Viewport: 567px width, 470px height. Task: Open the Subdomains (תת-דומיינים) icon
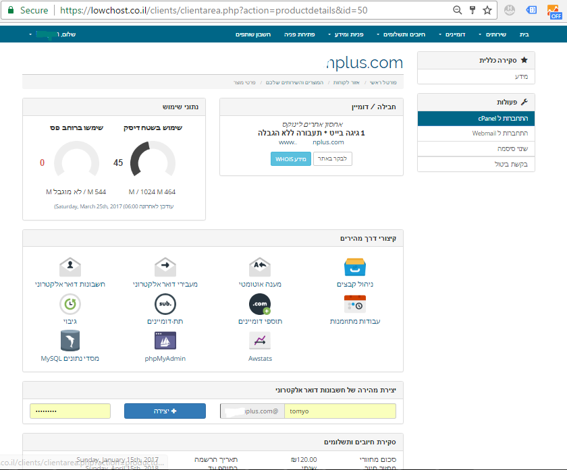click(x=165, y=304)
